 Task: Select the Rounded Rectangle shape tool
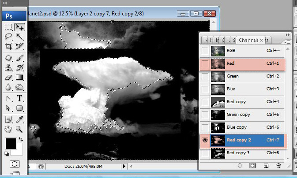[19, 108]
